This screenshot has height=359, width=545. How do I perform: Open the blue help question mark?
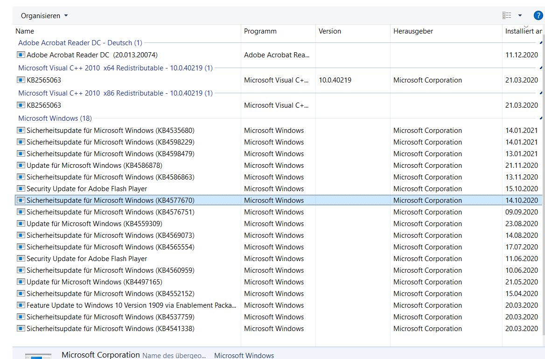pyautogui.click(x=538, y=15)
